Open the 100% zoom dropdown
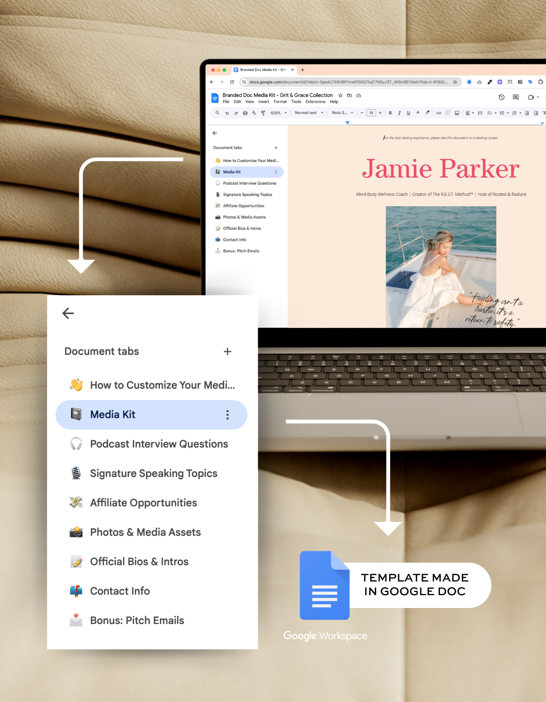The image size is (546, 702). pyautogui.click(x=278, y=113)
